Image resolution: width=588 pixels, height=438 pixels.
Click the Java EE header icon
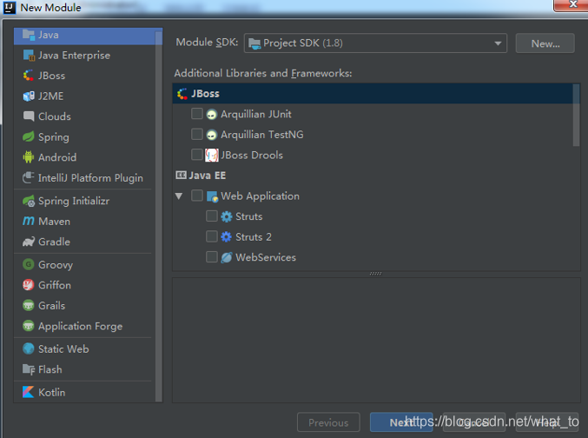[x=181, y=176]
